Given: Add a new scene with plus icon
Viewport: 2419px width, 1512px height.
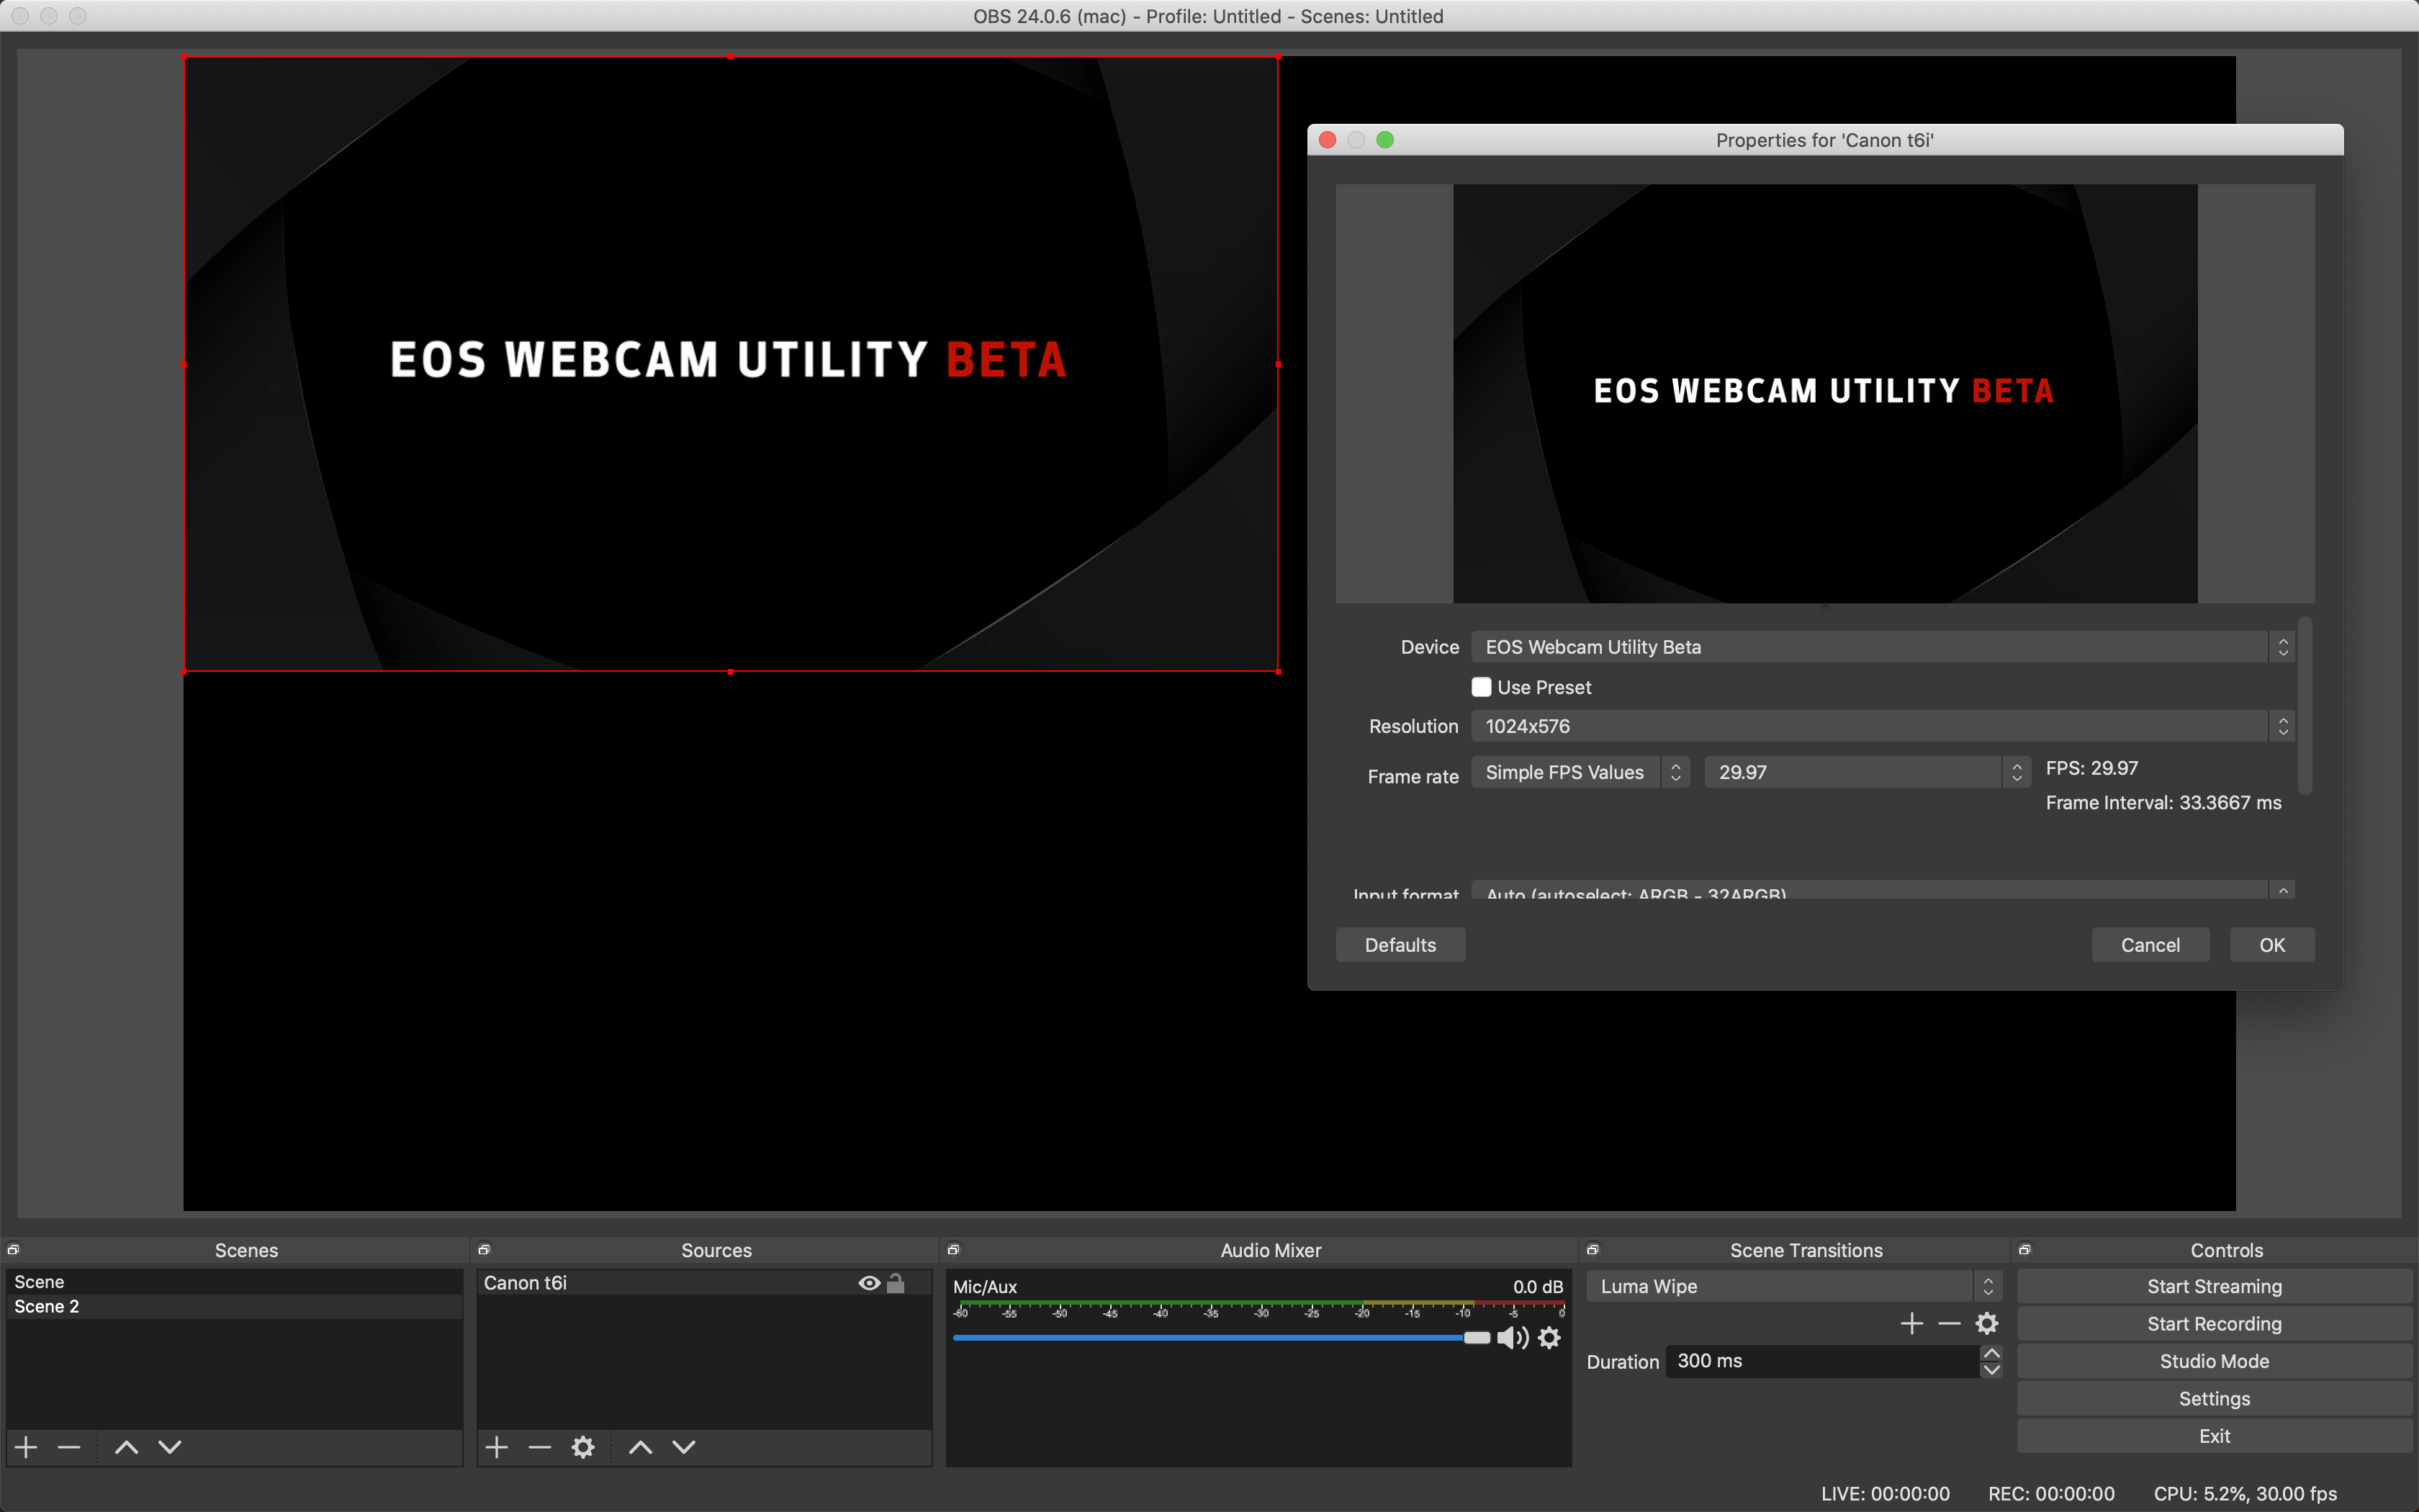Looking at the screenshot, I should coord(27,1447).
